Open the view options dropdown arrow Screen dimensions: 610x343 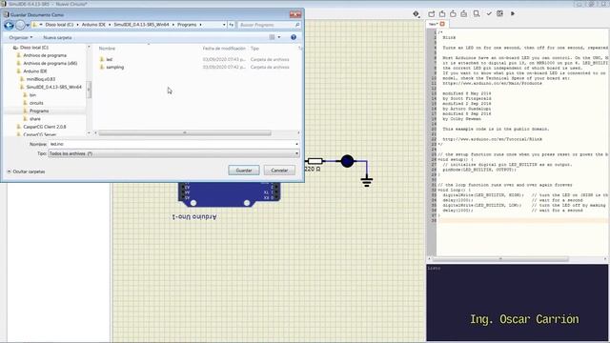point(279,37)
